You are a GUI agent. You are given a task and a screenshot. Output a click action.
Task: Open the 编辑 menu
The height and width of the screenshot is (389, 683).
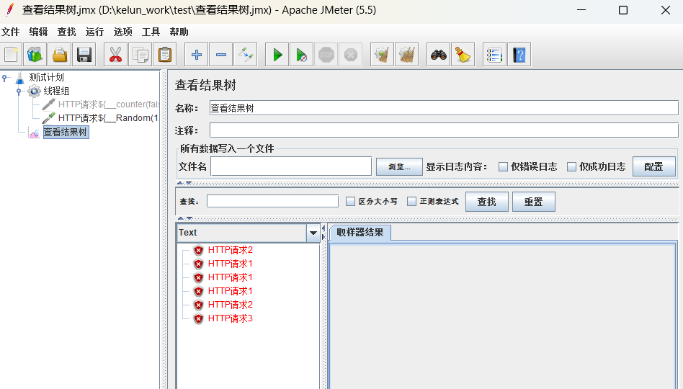tap(38, 32)
